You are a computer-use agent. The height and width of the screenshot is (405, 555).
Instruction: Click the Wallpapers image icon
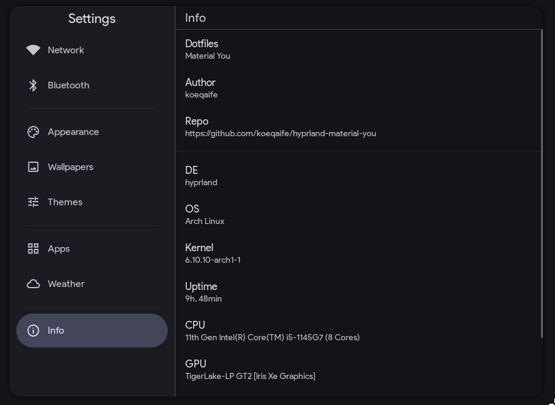tap(33, 167)
